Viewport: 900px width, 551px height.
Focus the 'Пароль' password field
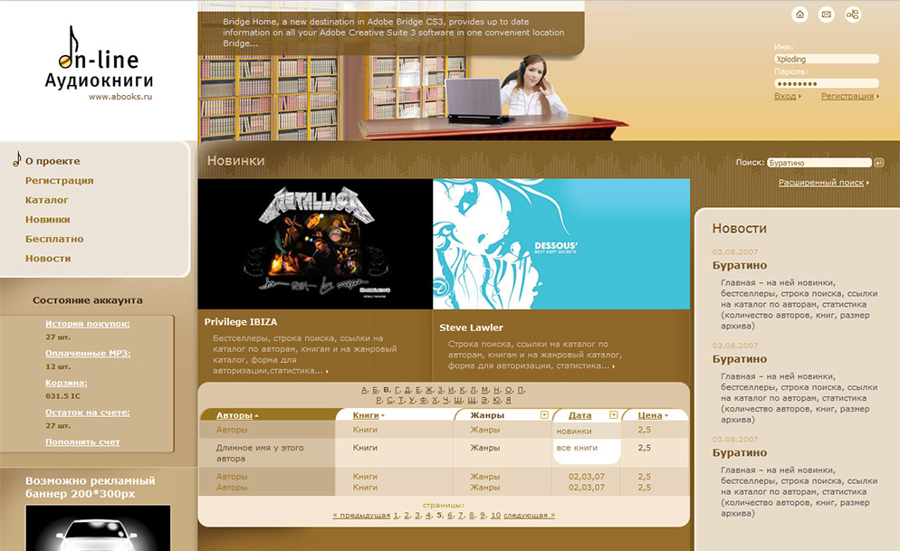pyautogui.click(x=827, y=84)
